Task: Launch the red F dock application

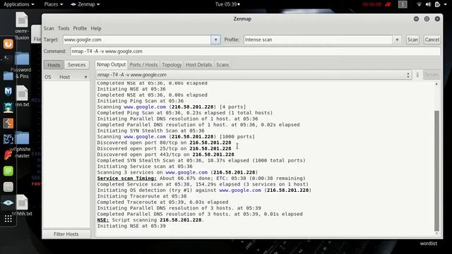Action: tap(8, 155)
